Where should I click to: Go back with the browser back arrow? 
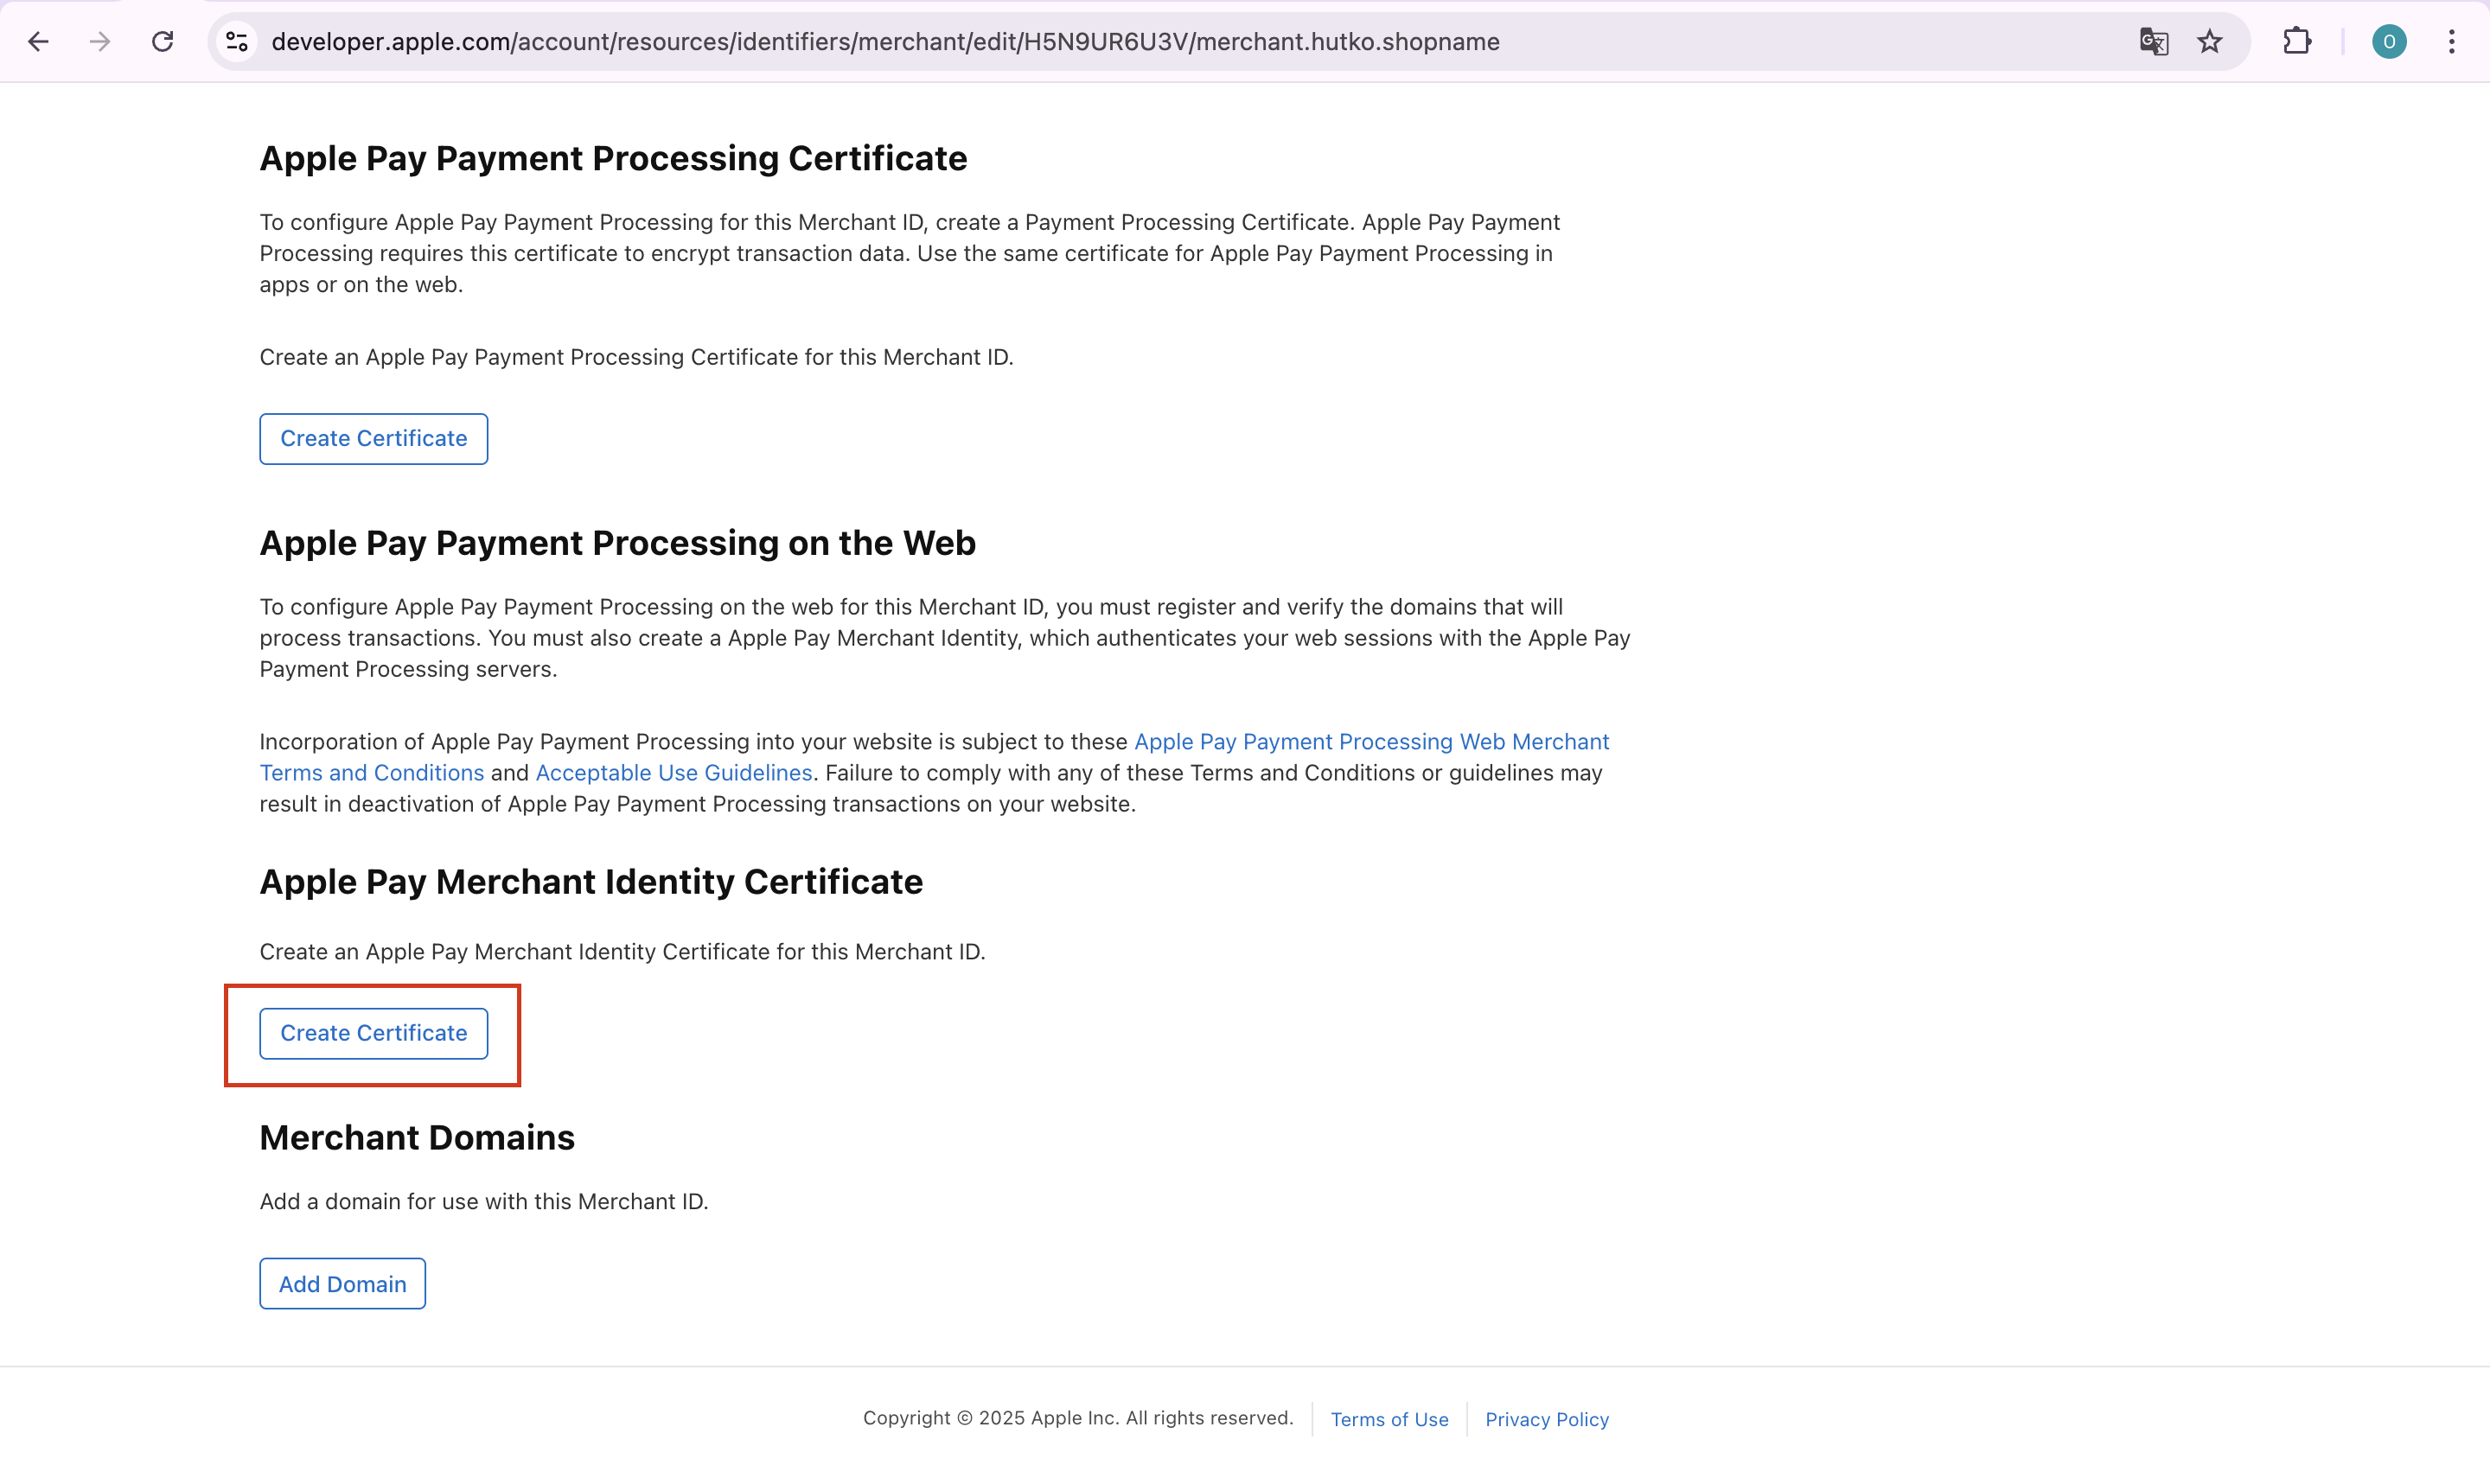[39, 41]
